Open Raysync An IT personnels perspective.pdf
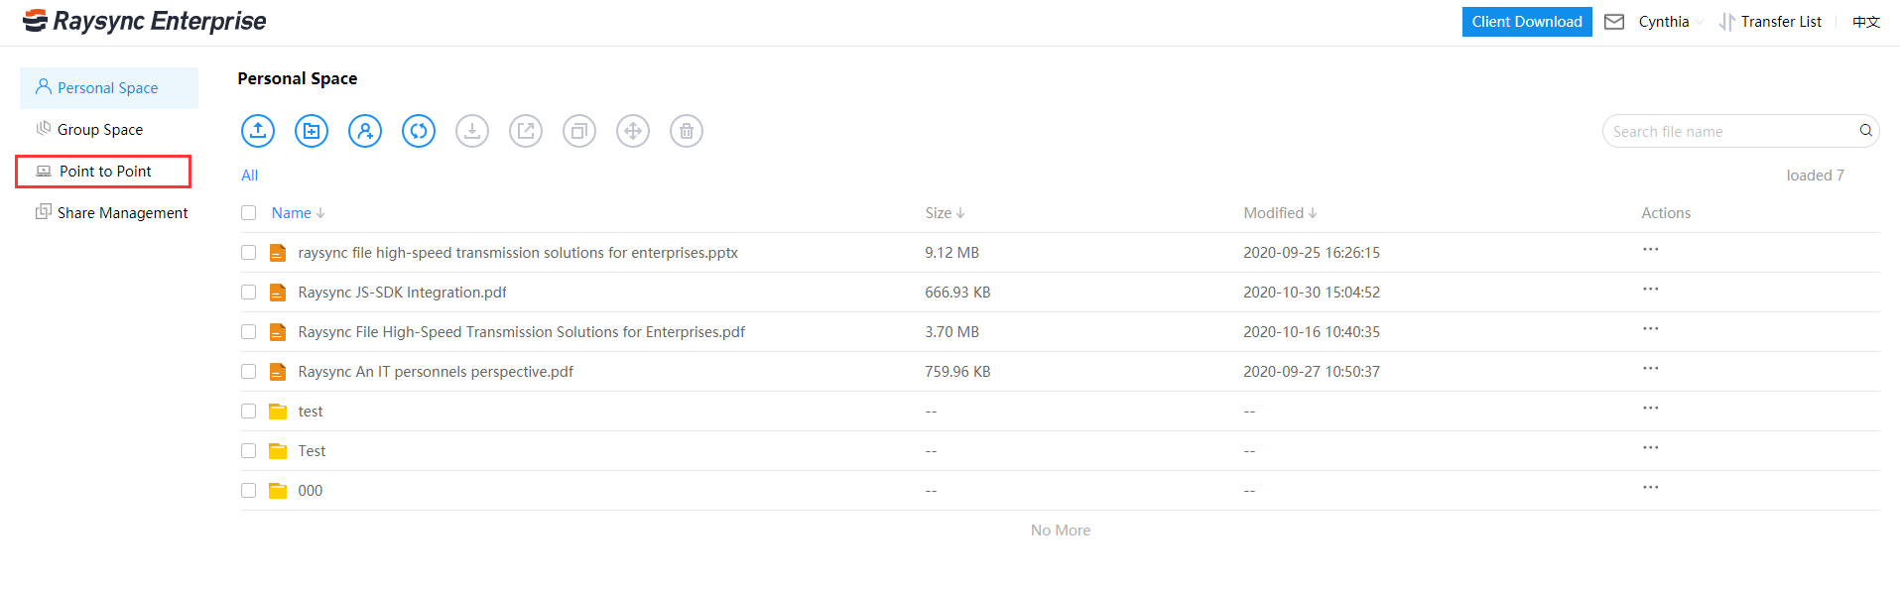 (x=436, y=372)
